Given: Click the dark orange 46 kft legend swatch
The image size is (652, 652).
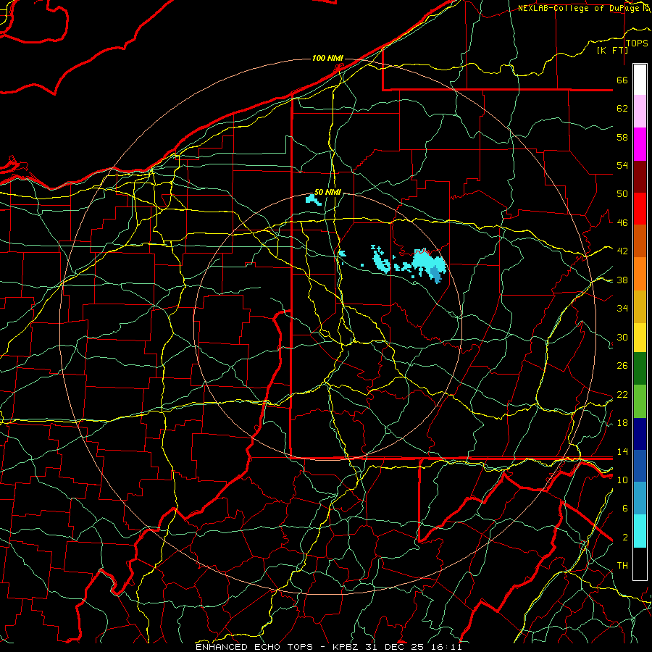Looking at the screenshot, I should pyautogui.click(x=640, y=241).
